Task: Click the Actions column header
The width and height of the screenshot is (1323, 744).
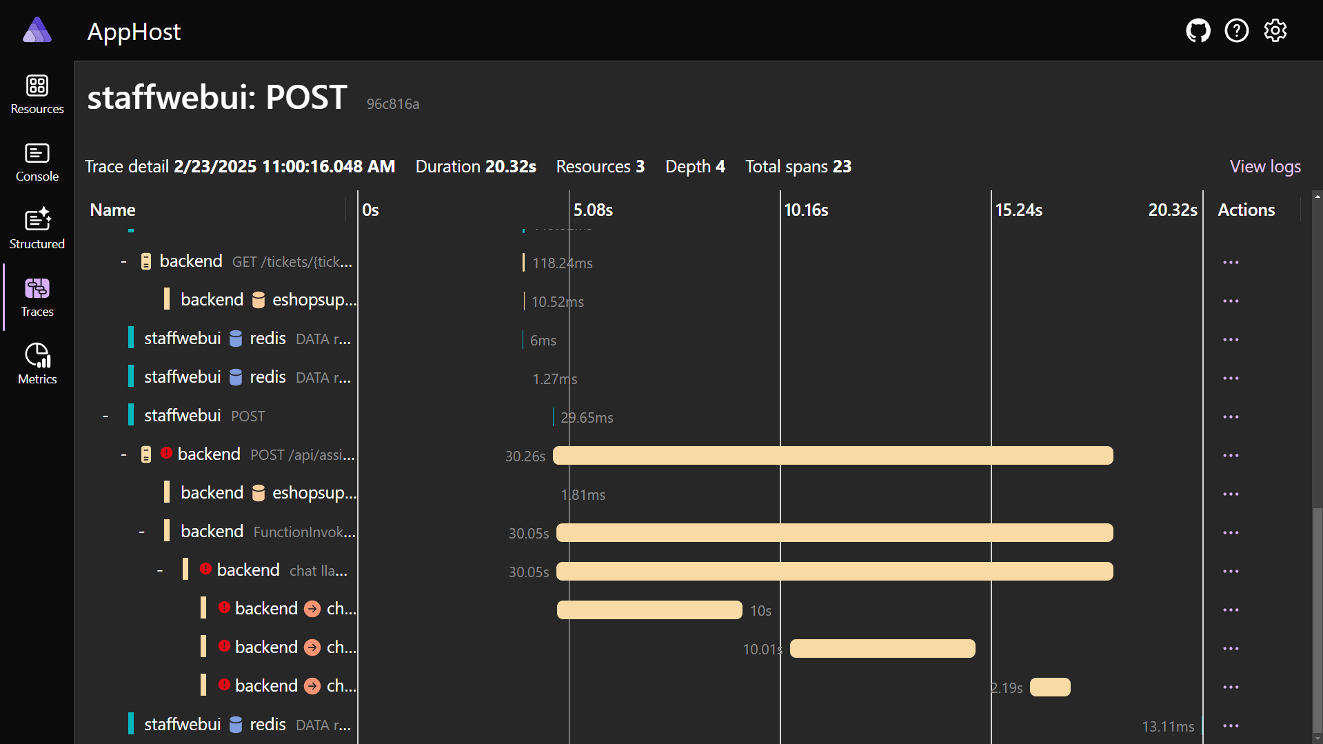Action: tap(1246, 210)
